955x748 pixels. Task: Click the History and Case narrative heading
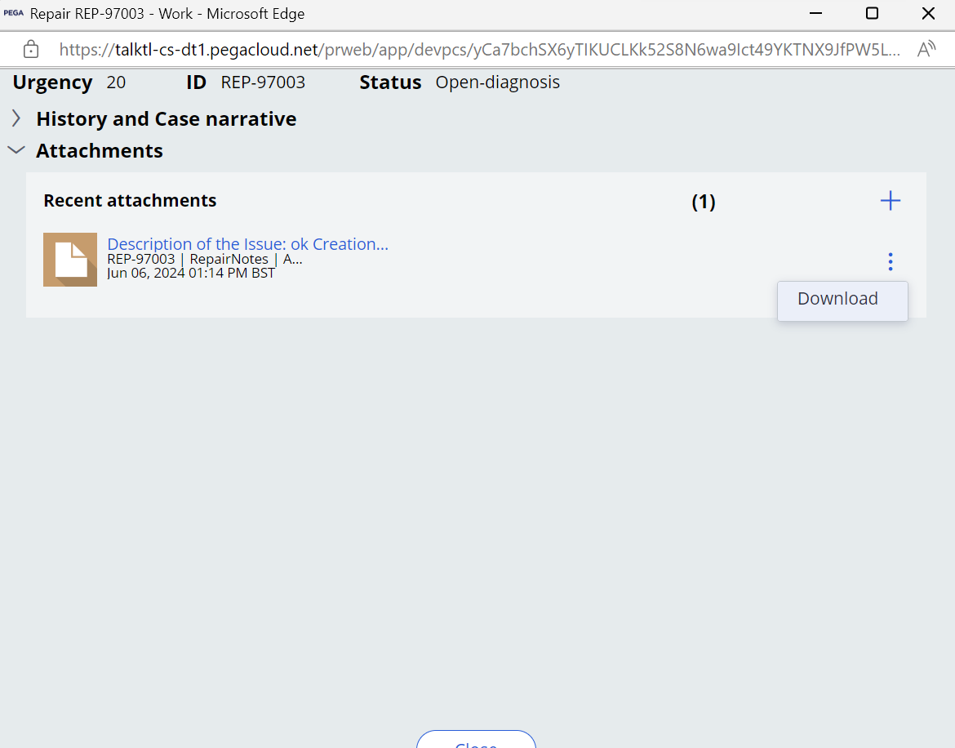[x=166, y=119]
